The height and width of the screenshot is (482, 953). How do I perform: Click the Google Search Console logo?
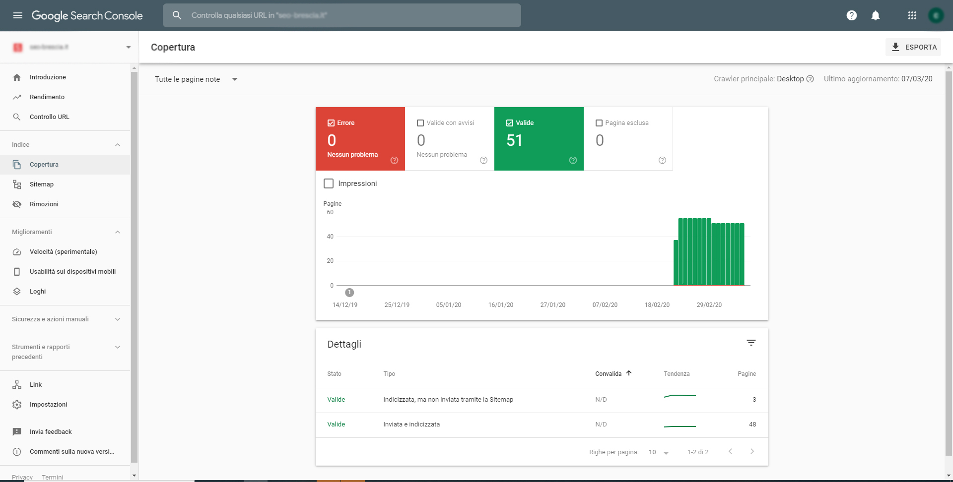click(87, 15)
